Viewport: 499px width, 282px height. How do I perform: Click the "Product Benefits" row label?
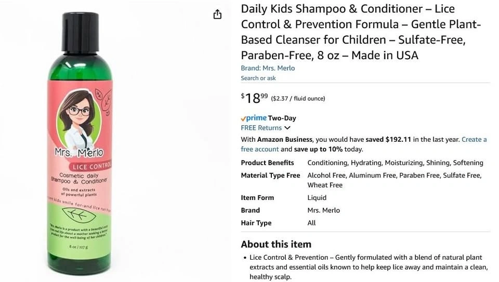[267, 163]
